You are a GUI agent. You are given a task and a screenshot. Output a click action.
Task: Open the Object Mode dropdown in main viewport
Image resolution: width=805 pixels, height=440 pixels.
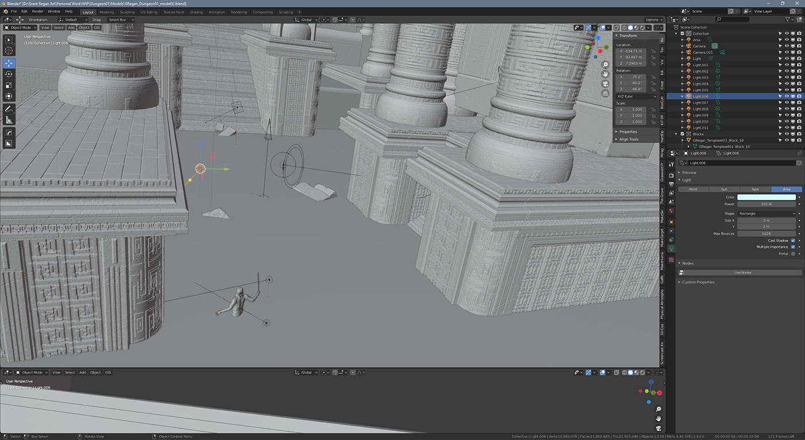[x=21, y=28]
